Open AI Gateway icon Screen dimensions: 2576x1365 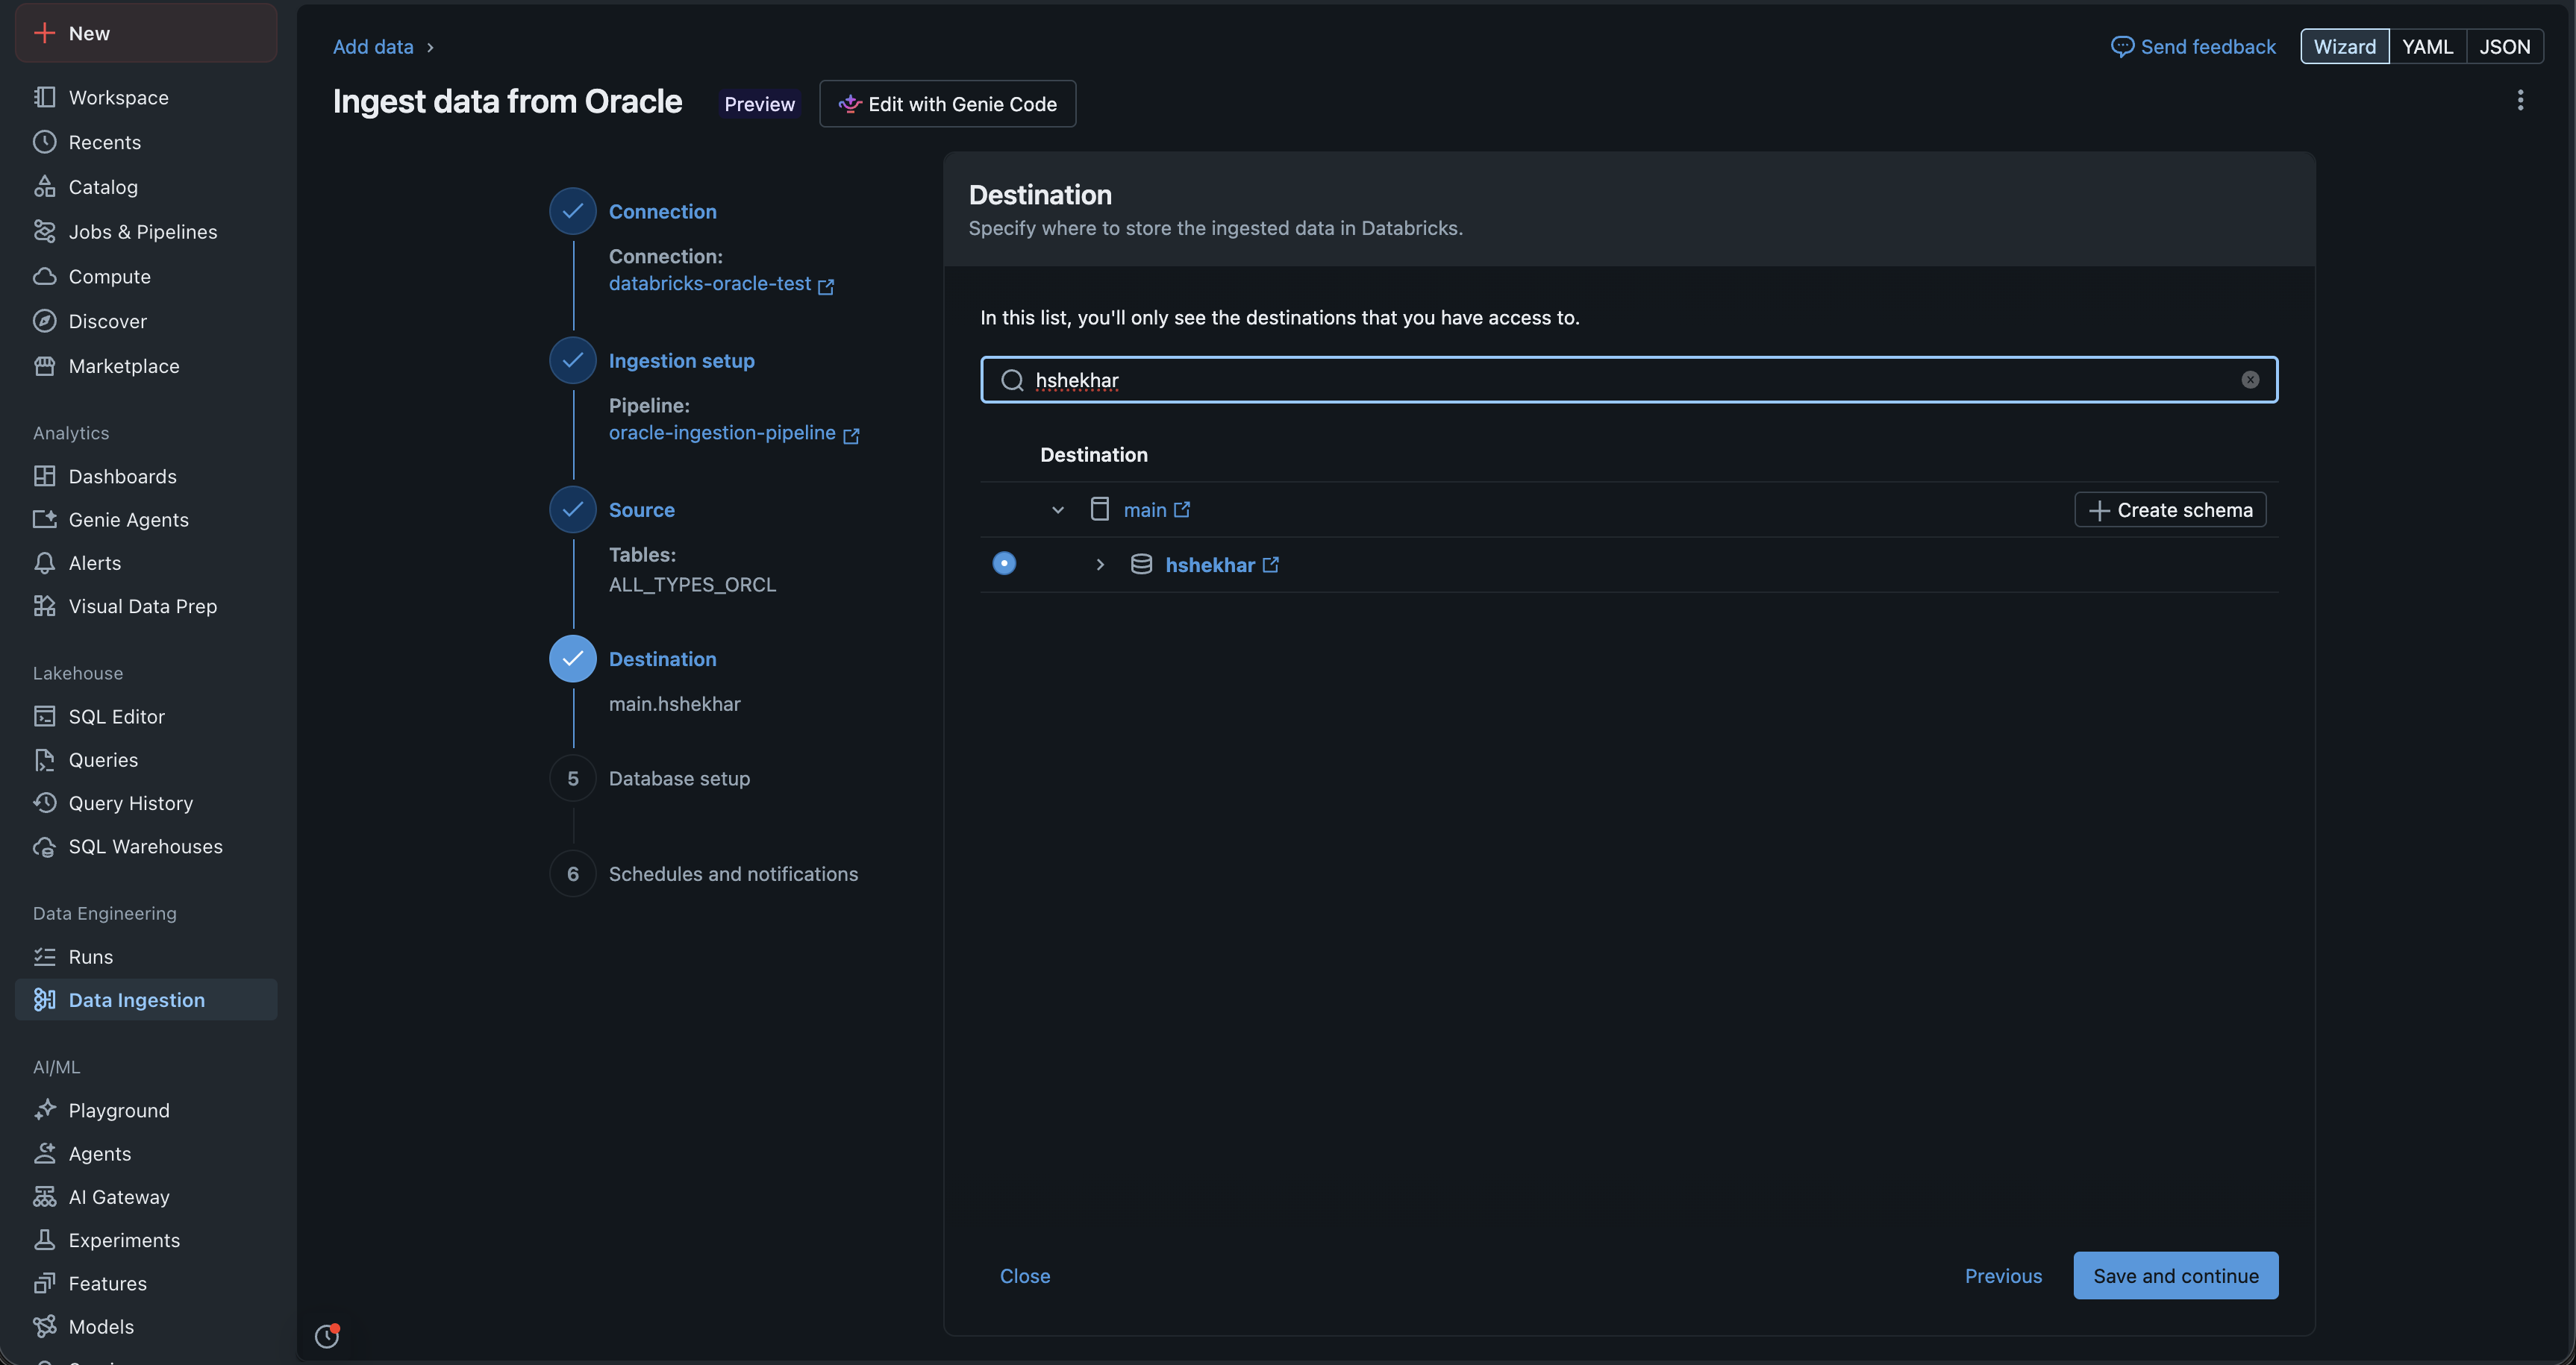click(x=44, y=1196)
